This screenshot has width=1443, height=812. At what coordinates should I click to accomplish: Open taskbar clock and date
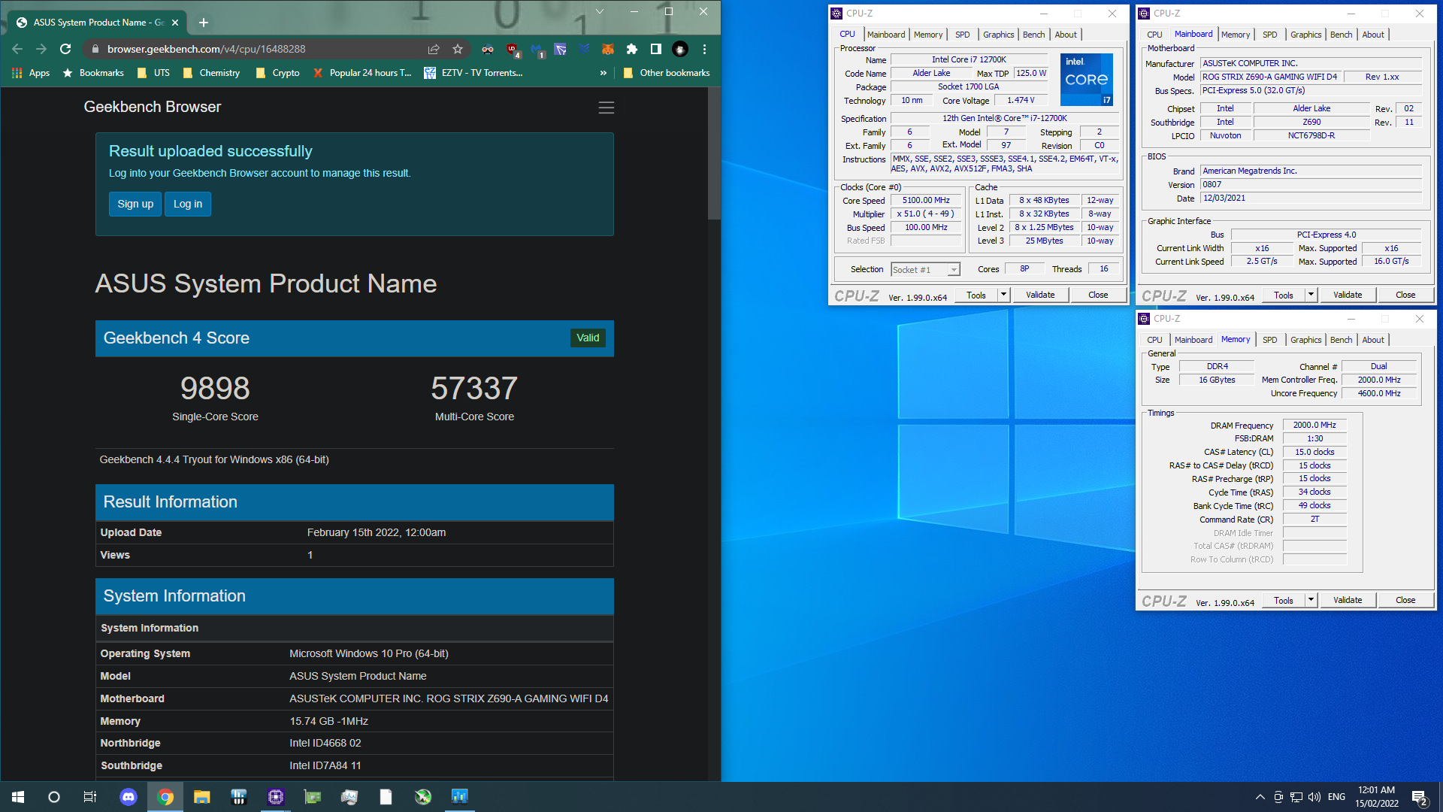point(1377,797)
